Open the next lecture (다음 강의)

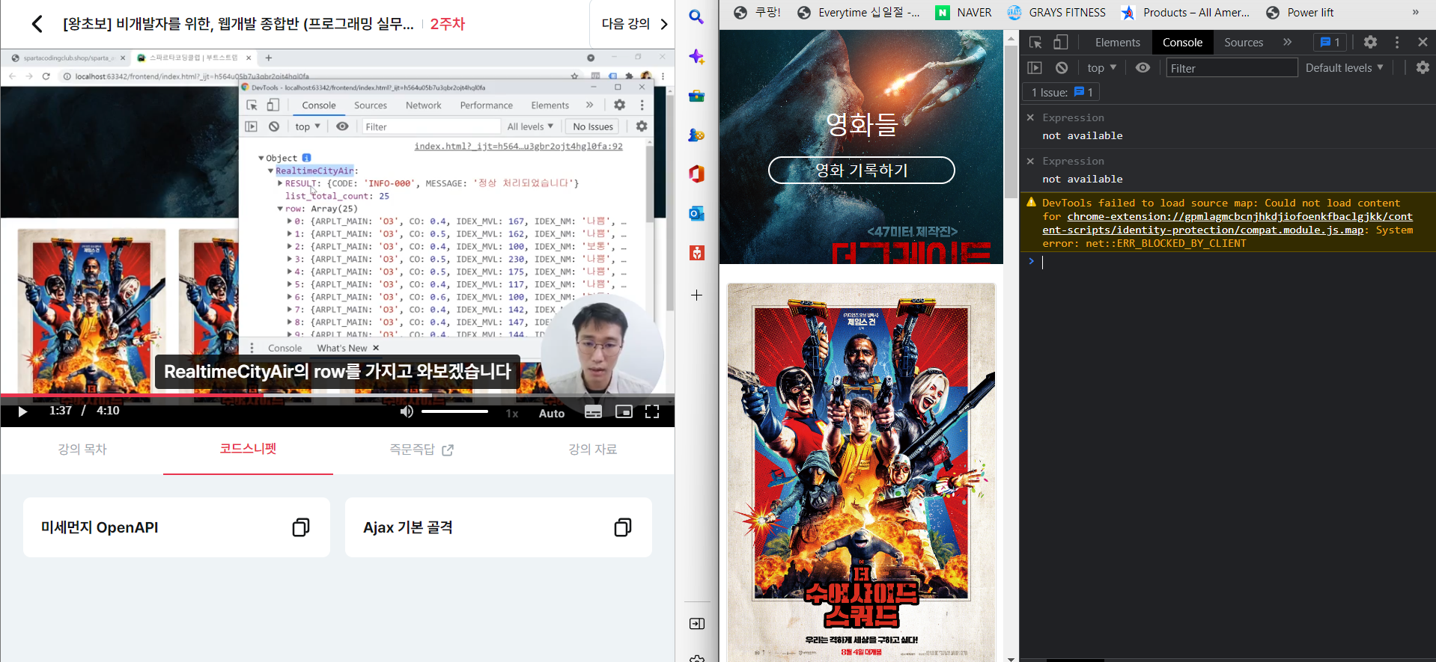point(634,24)
